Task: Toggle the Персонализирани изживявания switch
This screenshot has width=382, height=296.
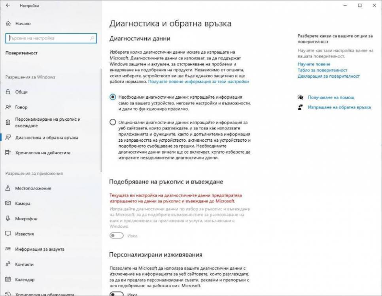Action: 116,294
